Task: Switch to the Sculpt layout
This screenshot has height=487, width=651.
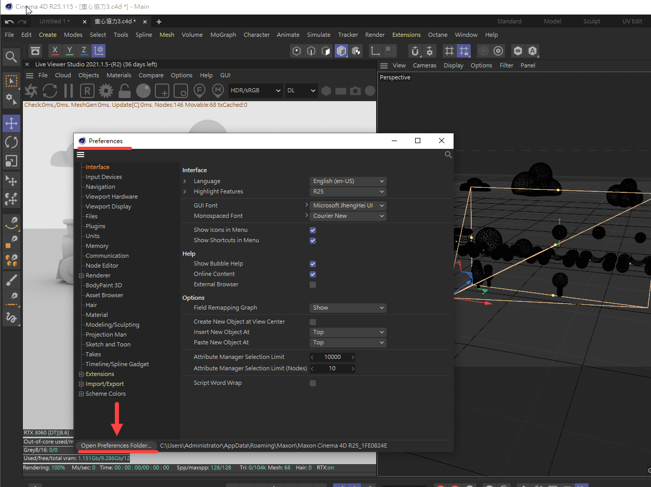Action: coord(592,21)
